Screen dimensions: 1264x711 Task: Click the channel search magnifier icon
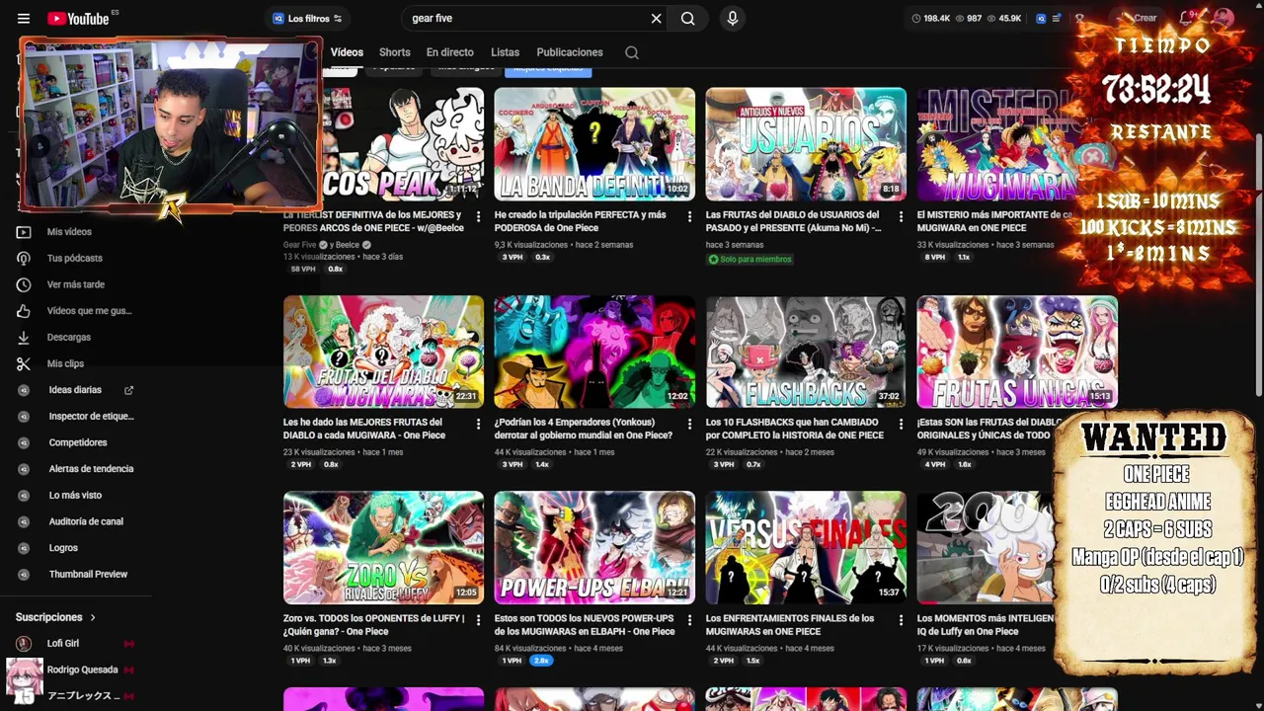coord(632,52)
